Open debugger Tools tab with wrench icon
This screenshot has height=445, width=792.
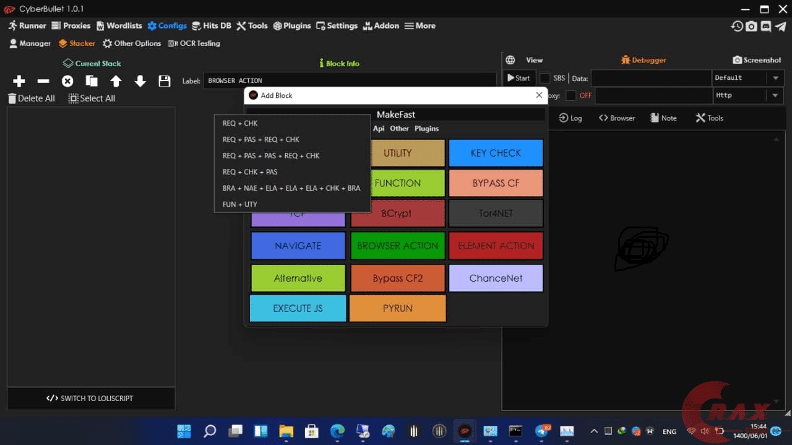(709, 118)
